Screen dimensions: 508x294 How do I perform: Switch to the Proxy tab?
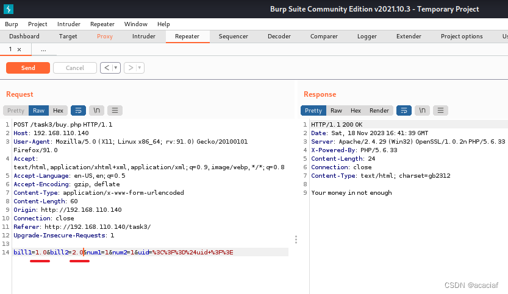[105, 37]
